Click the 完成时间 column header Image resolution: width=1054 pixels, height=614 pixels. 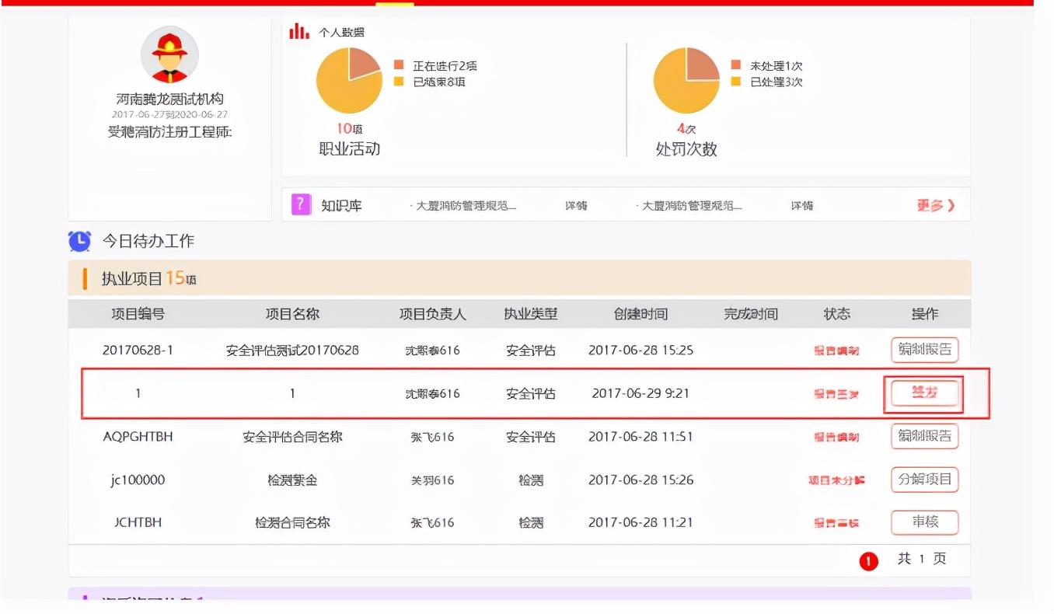(751, 314)
